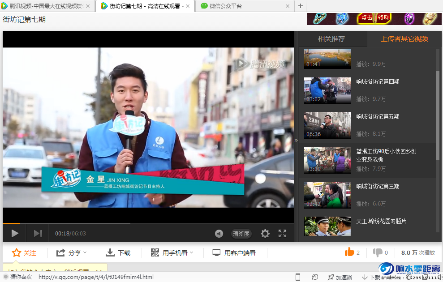The height and width of the screenshot is (282, 443).
Task: Enter fullscreen mode in the player
Action: 282,234
